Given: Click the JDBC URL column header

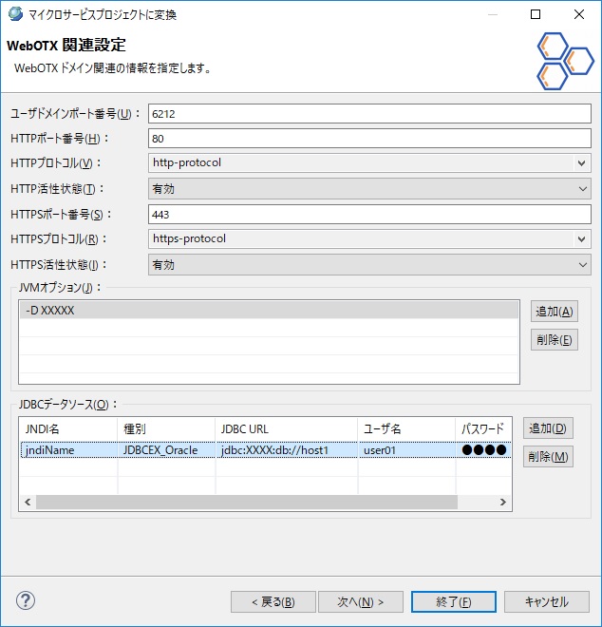Looking at the screenshot, I should (x=285, y=428).
